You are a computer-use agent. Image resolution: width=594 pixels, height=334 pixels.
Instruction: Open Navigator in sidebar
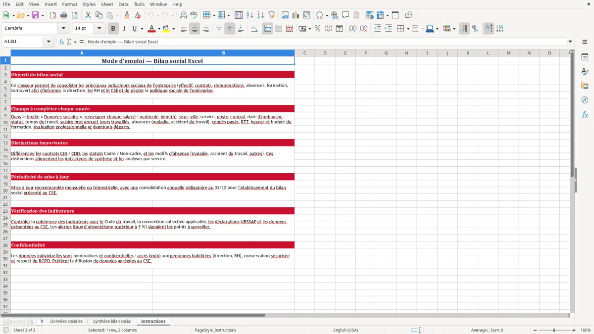585,100
